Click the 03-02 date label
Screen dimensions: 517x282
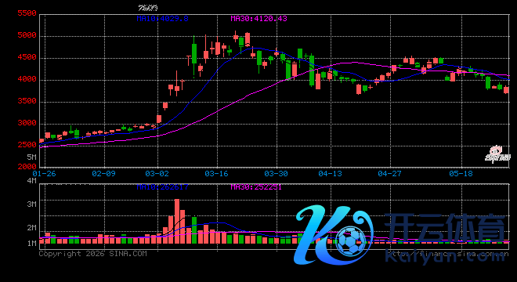[157, 173]
